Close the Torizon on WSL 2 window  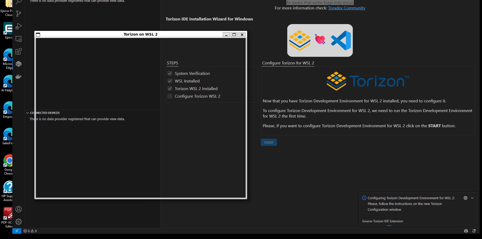click(x=242, y=35)
